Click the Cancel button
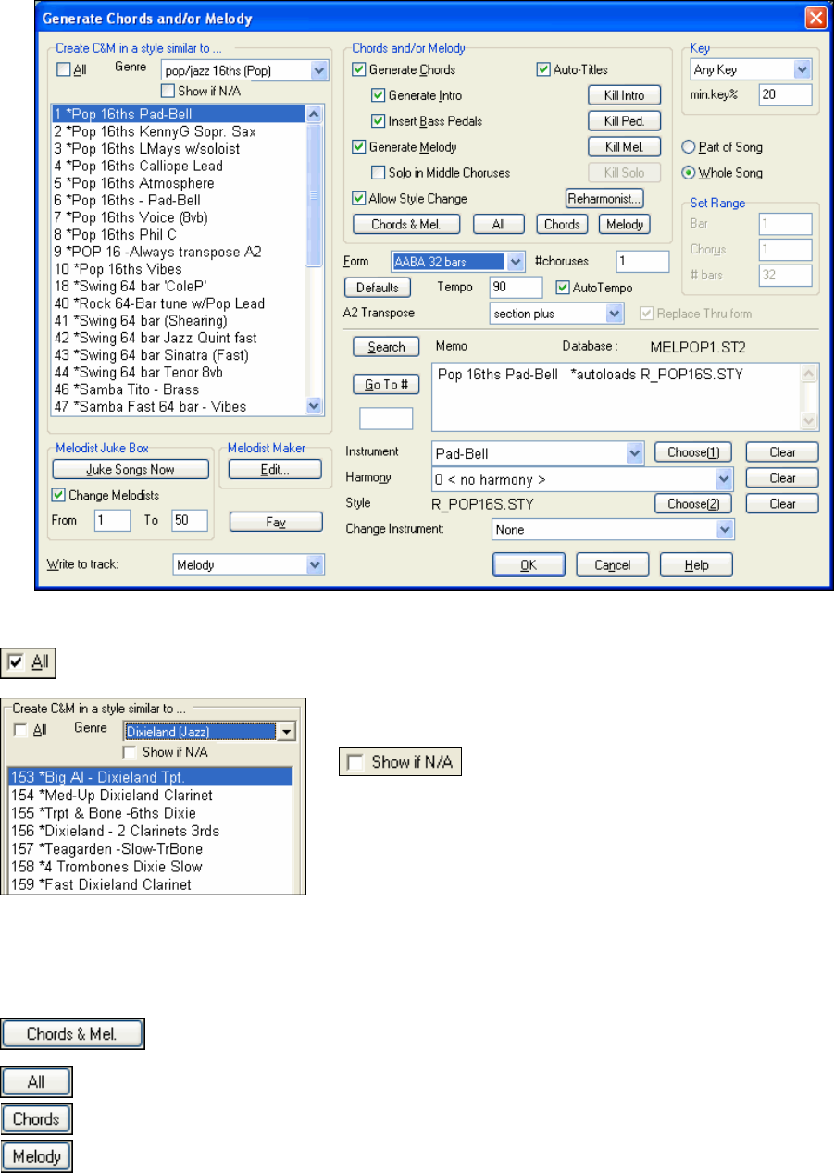The image size is (834, 1173). (x=612, y=565)
